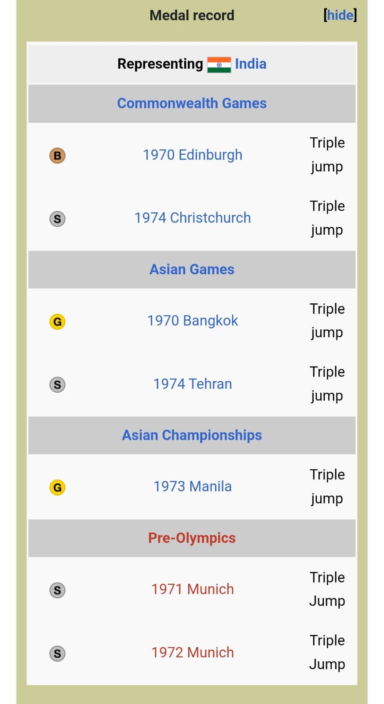
Task: Collapse medal record with hide toggle
Action: (340, 15)
